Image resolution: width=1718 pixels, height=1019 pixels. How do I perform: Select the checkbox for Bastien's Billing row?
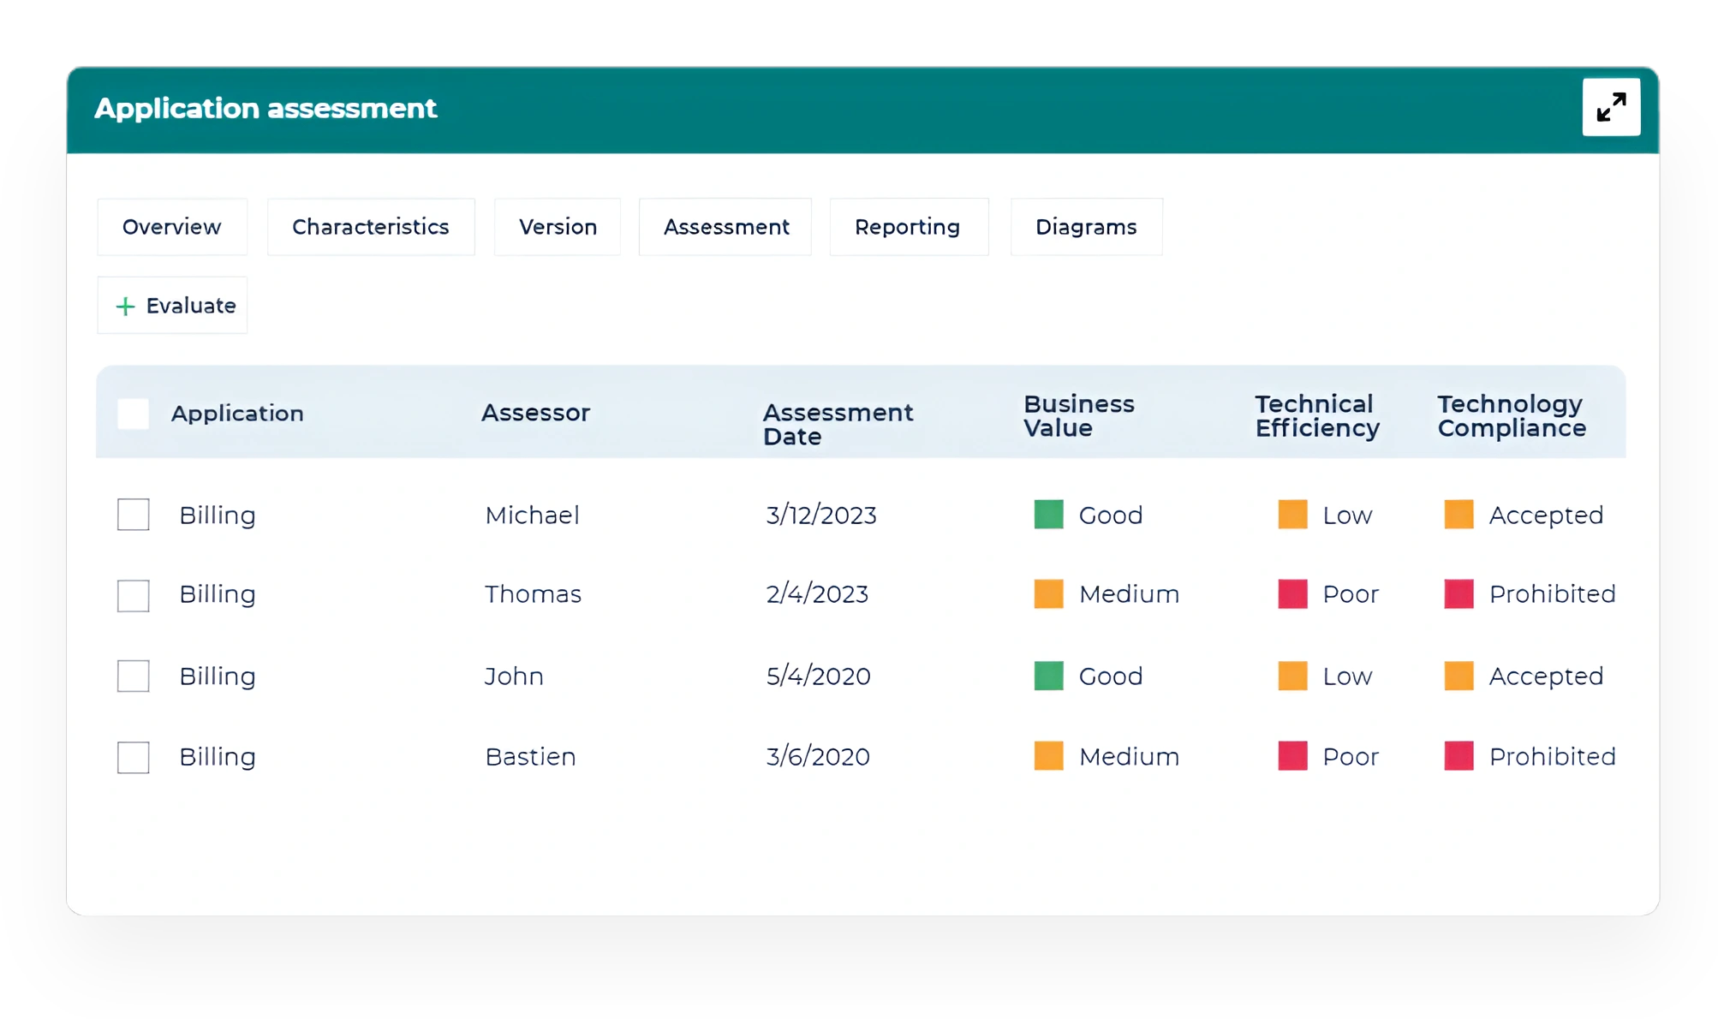pyautogui.click(x=134, y=757)
